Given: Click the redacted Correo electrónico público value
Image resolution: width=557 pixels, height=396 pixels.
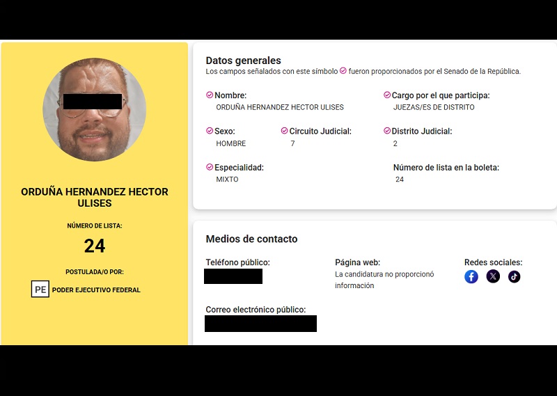Looking at the screenshot, I should click(x=260, y=324).
